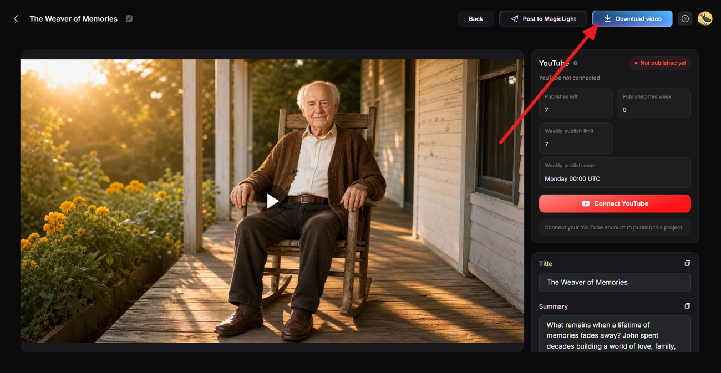Download the video
Viewport: 721px width, 373px height.
point(632,19)
